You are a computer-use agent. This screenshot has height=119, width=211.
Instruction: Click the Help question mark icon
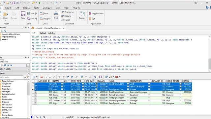click(207, 7)
